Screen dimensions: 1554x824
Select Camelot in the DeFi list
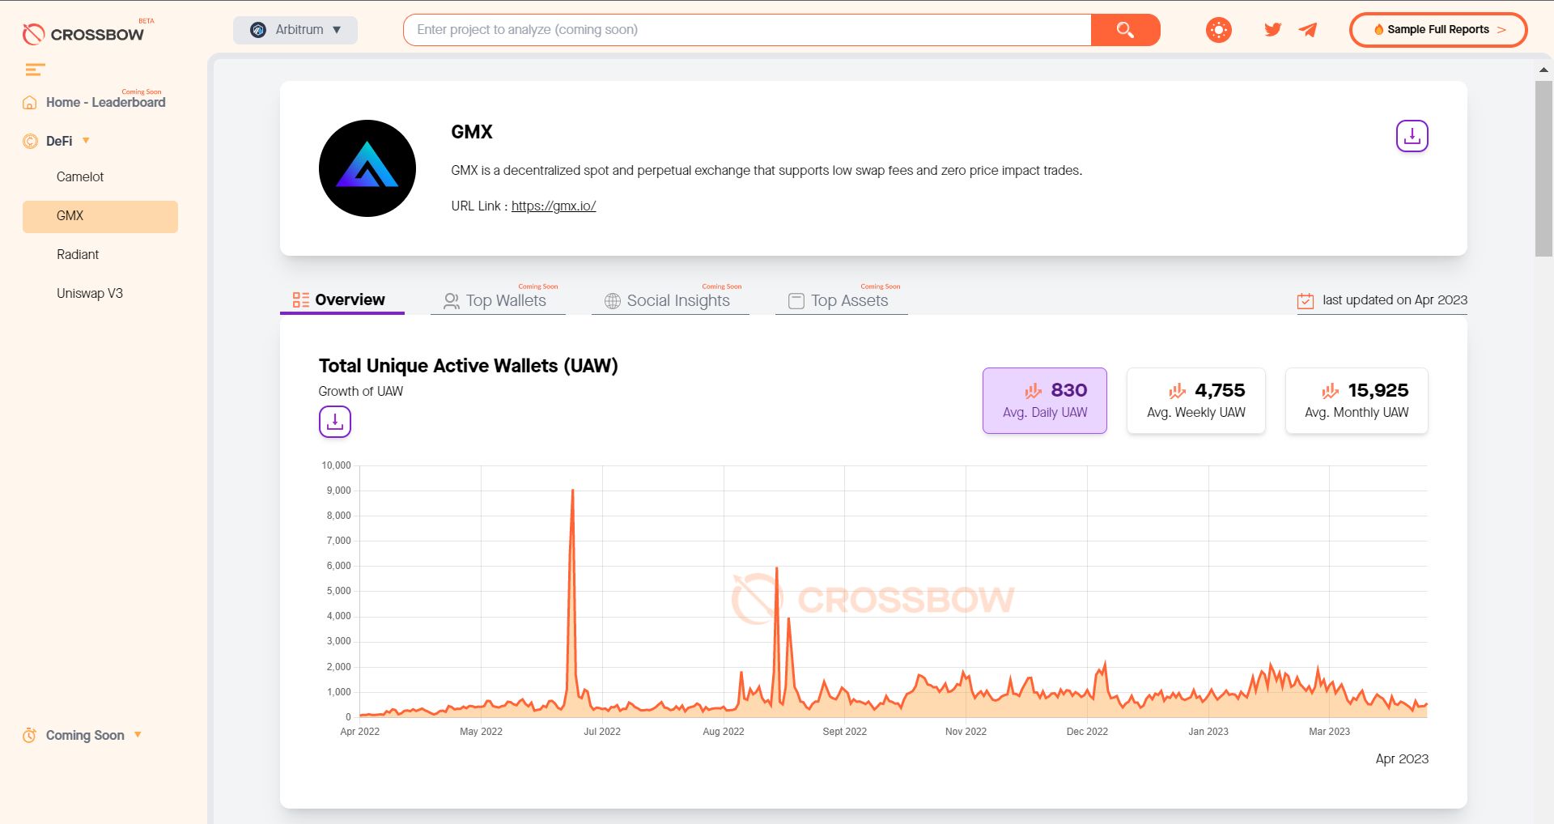pyautogui.click(x=80, y=176)
